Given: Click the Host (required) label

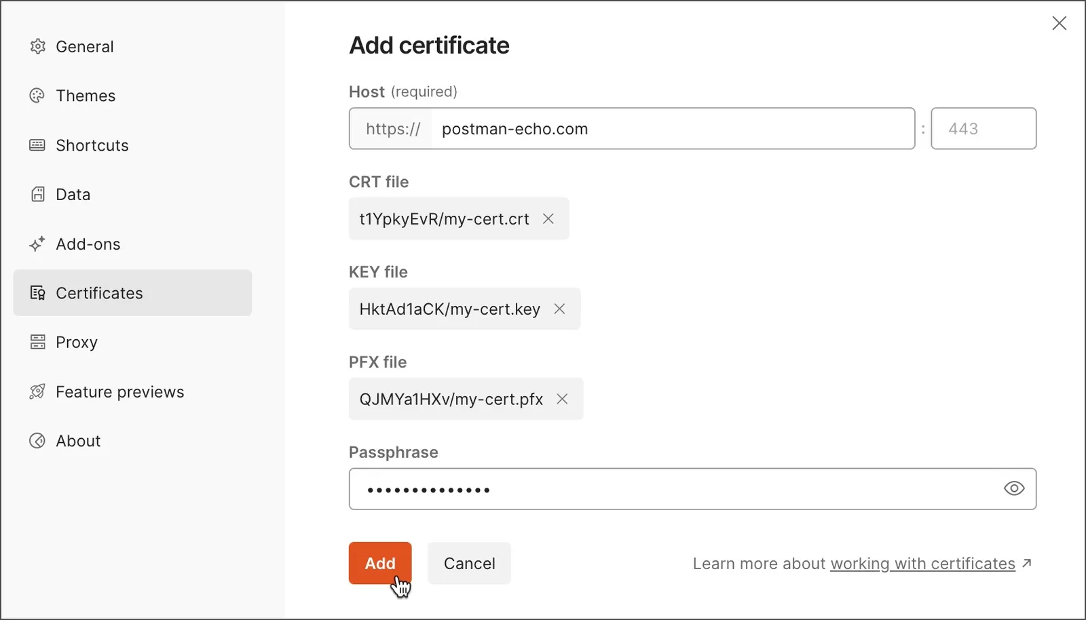Looking at the screenshot, I should [x=403, y=92].
